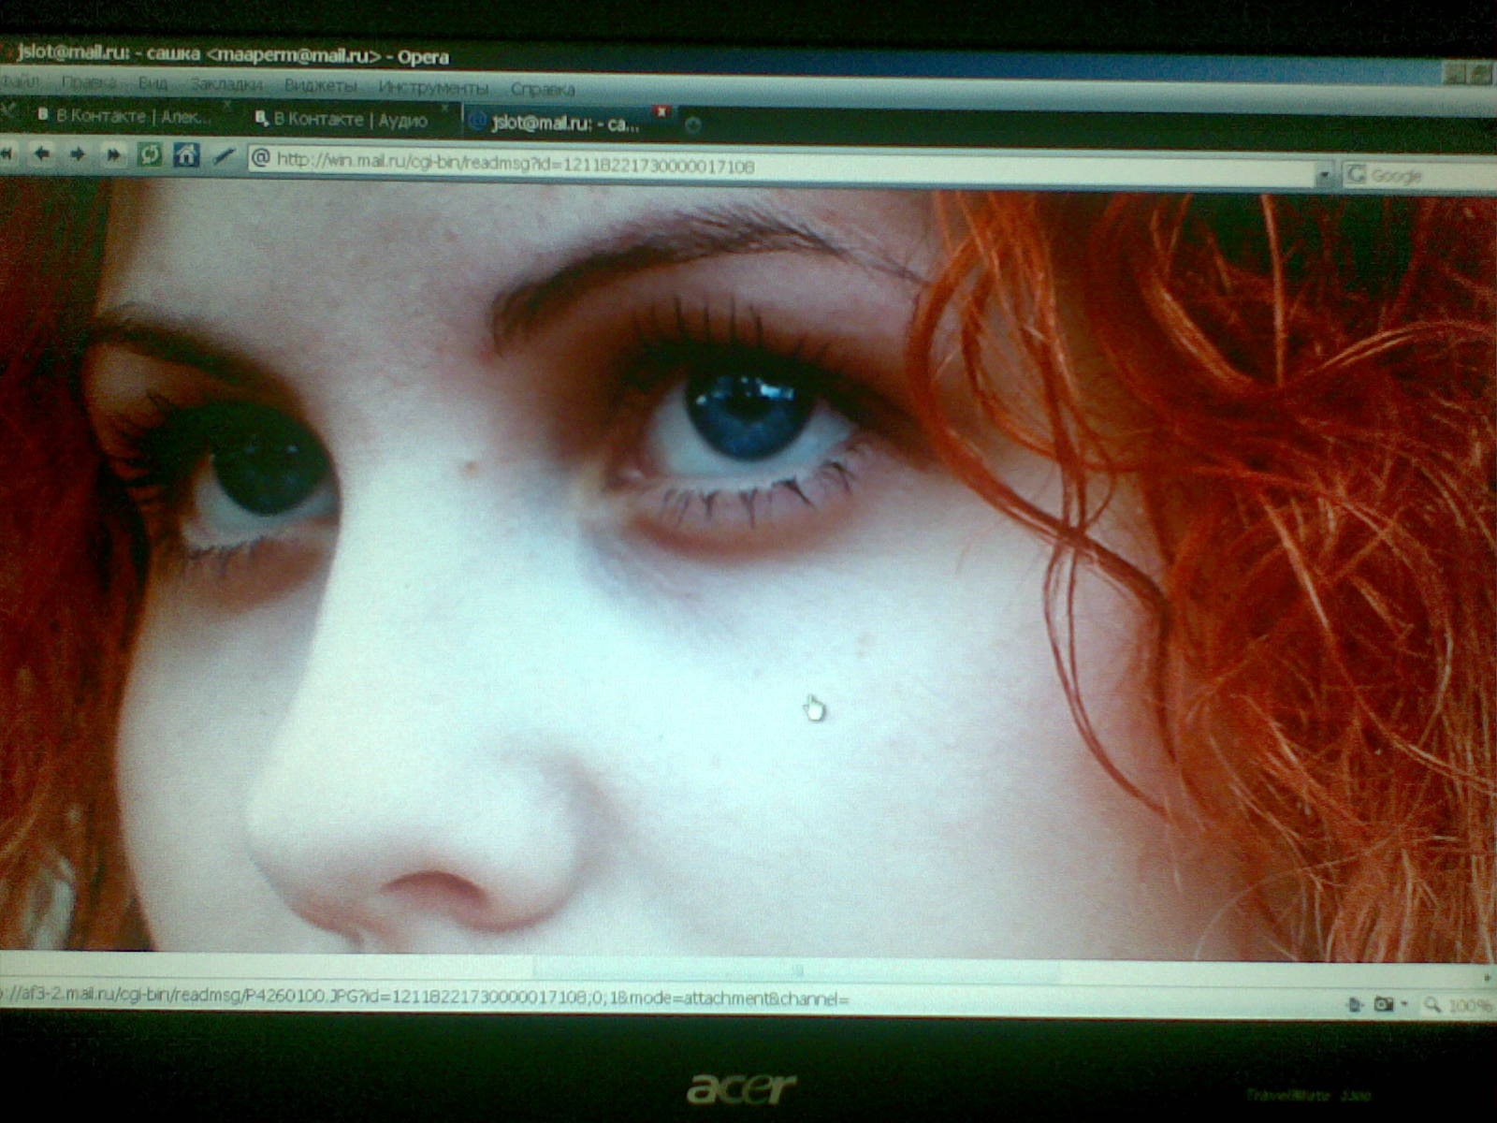Viewport: 1497px width, 1123px height.
Task: Click the camera image-display icon in status bar
Action: coord(1384,1004)
